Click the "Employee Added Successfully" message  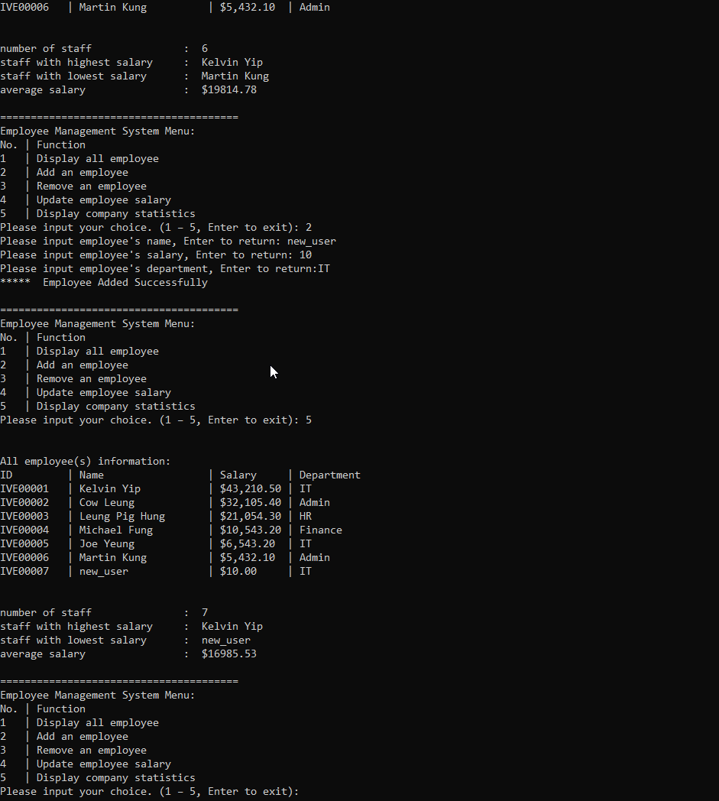click(x=125, y=283)
